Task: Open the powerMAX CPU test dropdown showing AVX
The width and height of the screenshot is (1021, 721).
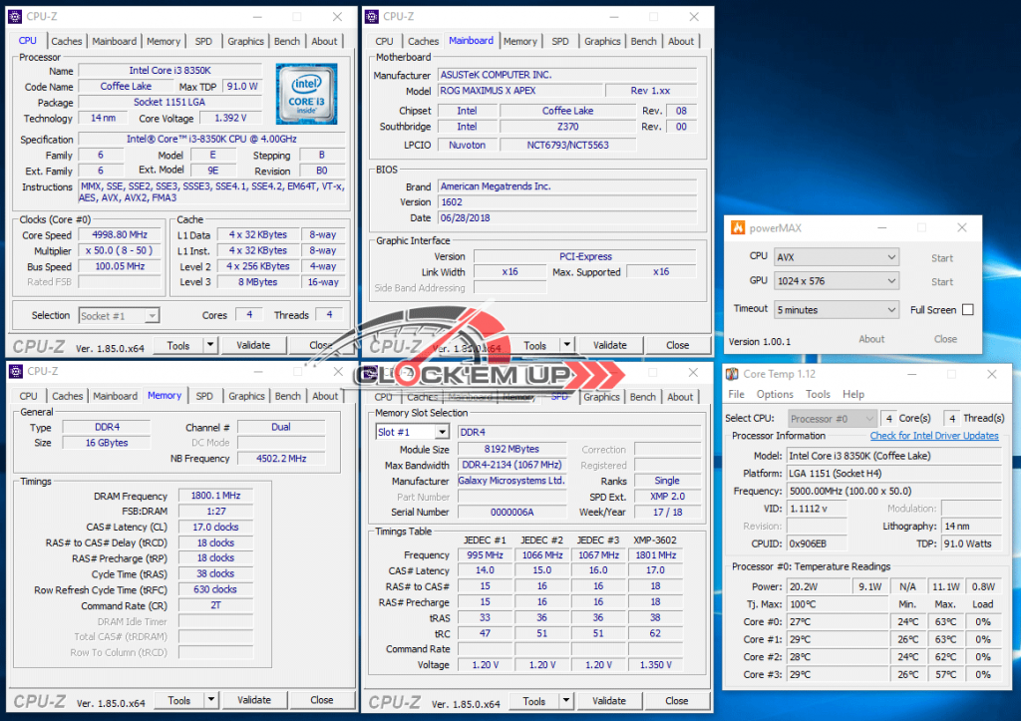Action: 837,257
